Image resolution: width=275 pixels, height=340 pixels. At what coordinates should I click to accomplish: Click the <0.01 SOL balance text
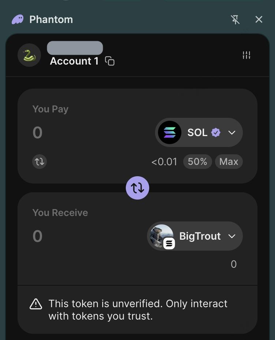pyautogui.click(x=164, y=162)
